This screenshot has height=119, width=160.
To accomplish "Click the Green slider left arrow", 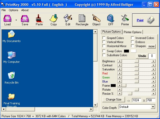I will click(120, 77).
